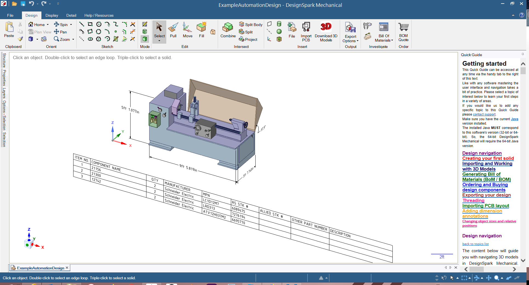Screen dimensions: 529x285
Task: Open the Combine tool
Action: click(x=228, y=30)
